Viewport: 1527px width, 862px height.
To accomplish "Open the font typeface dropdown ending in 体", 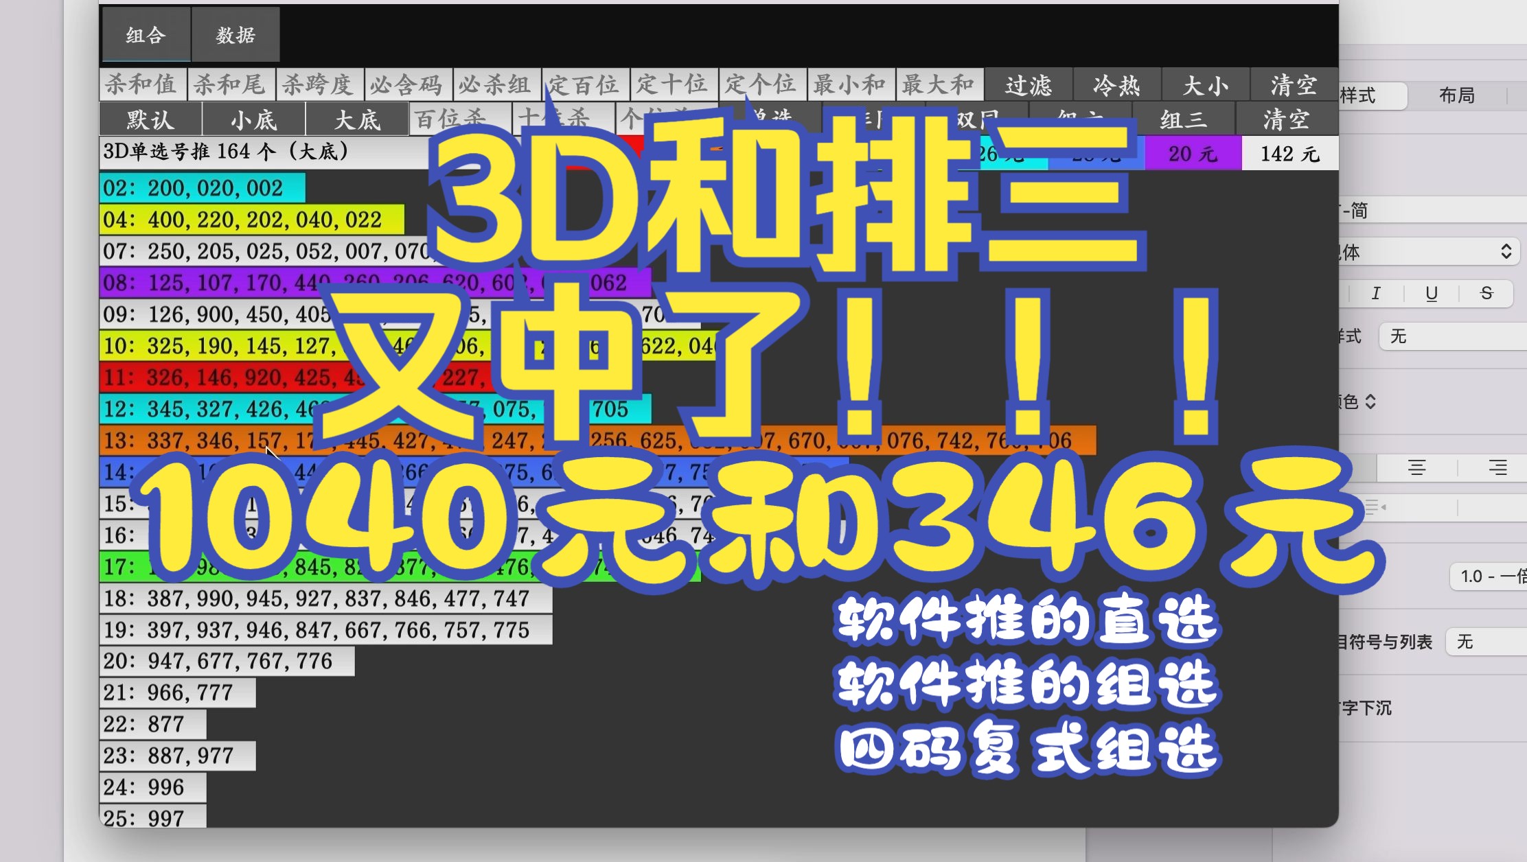I will 1429,252.
